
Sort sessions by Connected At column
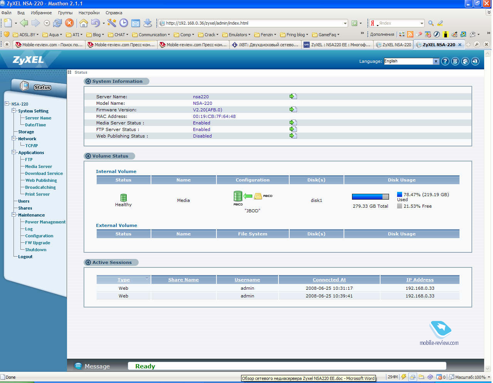329,280
